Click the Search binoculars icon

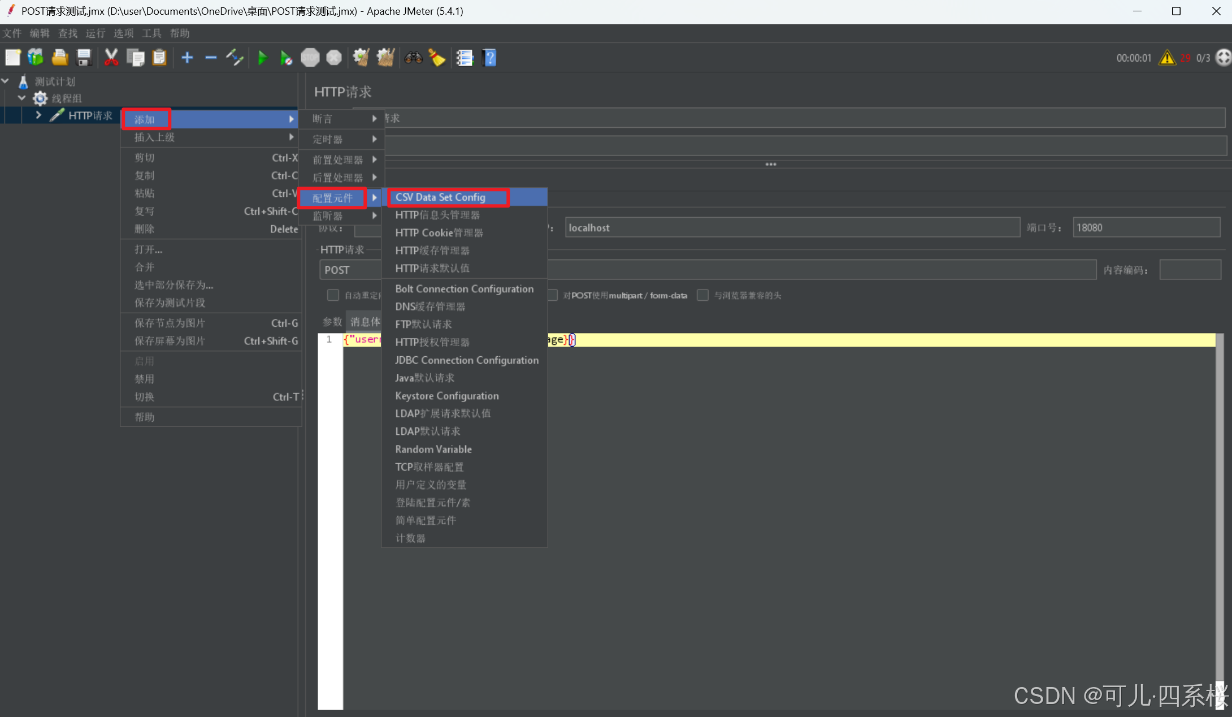point(413,58)
